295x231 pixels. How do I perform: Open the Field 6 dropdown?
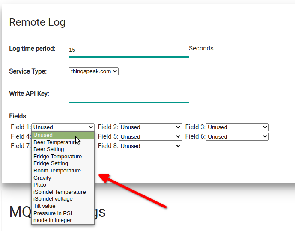[x=237, y=136]
